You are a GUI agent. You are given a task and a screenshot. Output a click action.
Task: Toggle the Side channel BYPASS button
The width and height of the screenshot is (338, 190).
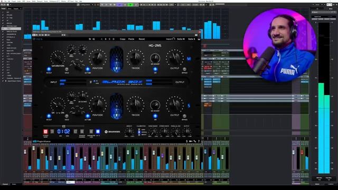(184, 116)
